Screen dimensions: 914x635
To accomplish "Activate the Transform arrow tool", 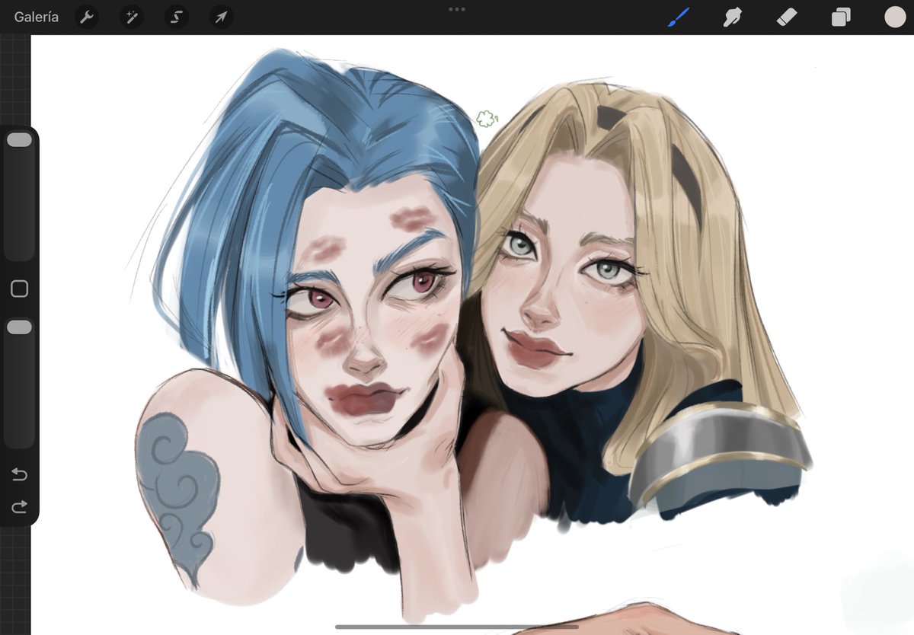I will pos(221,17).
